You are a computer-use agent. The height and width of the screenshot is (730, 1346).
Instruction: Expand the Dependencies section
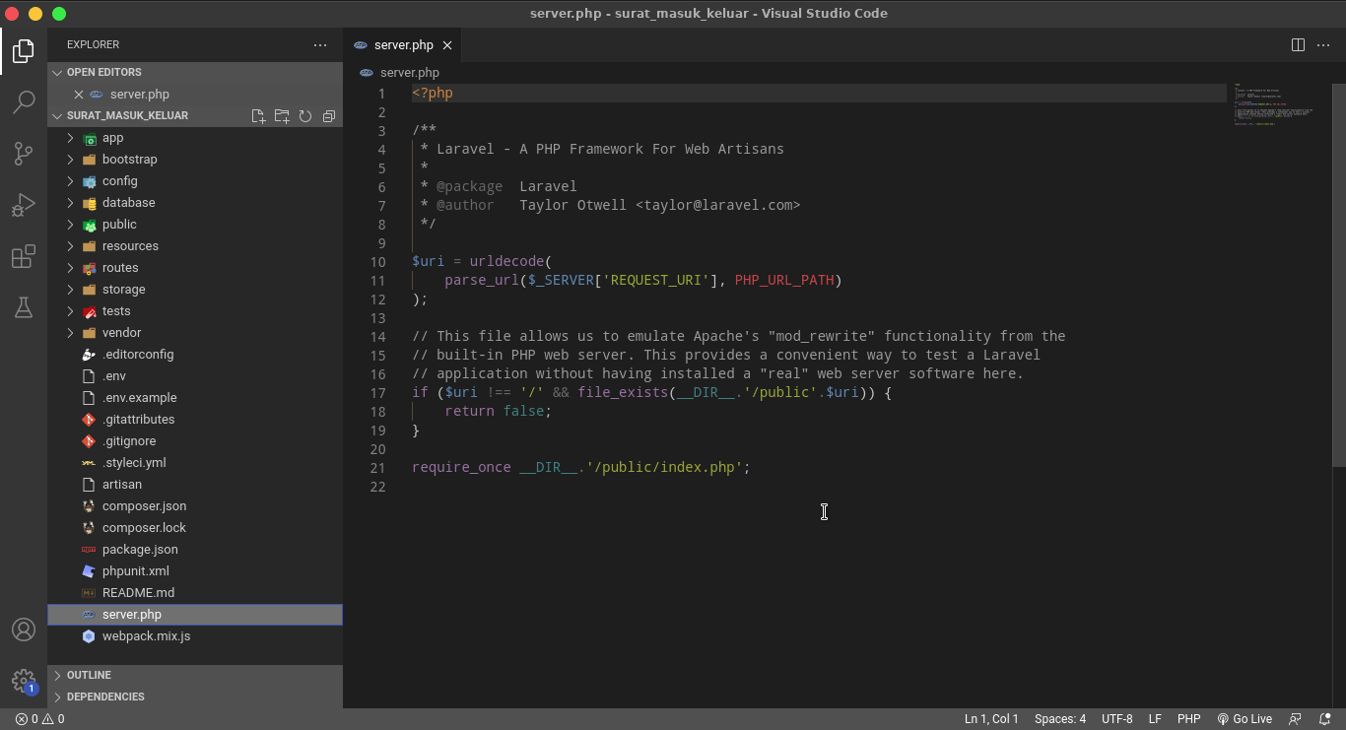195,697
